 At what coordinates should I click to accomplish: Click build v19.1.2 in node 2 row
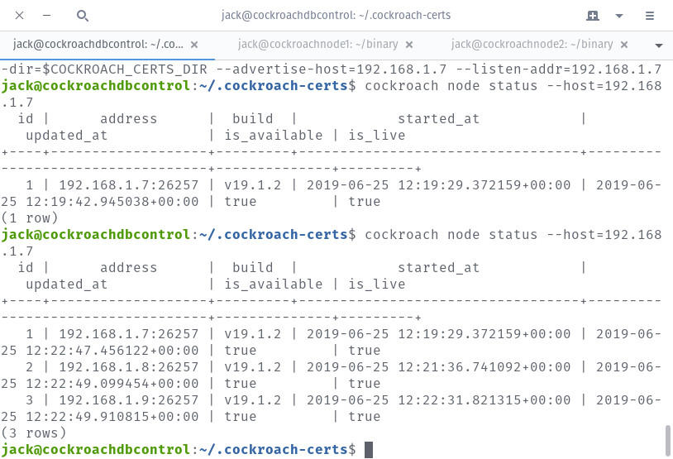click(252, 367)
